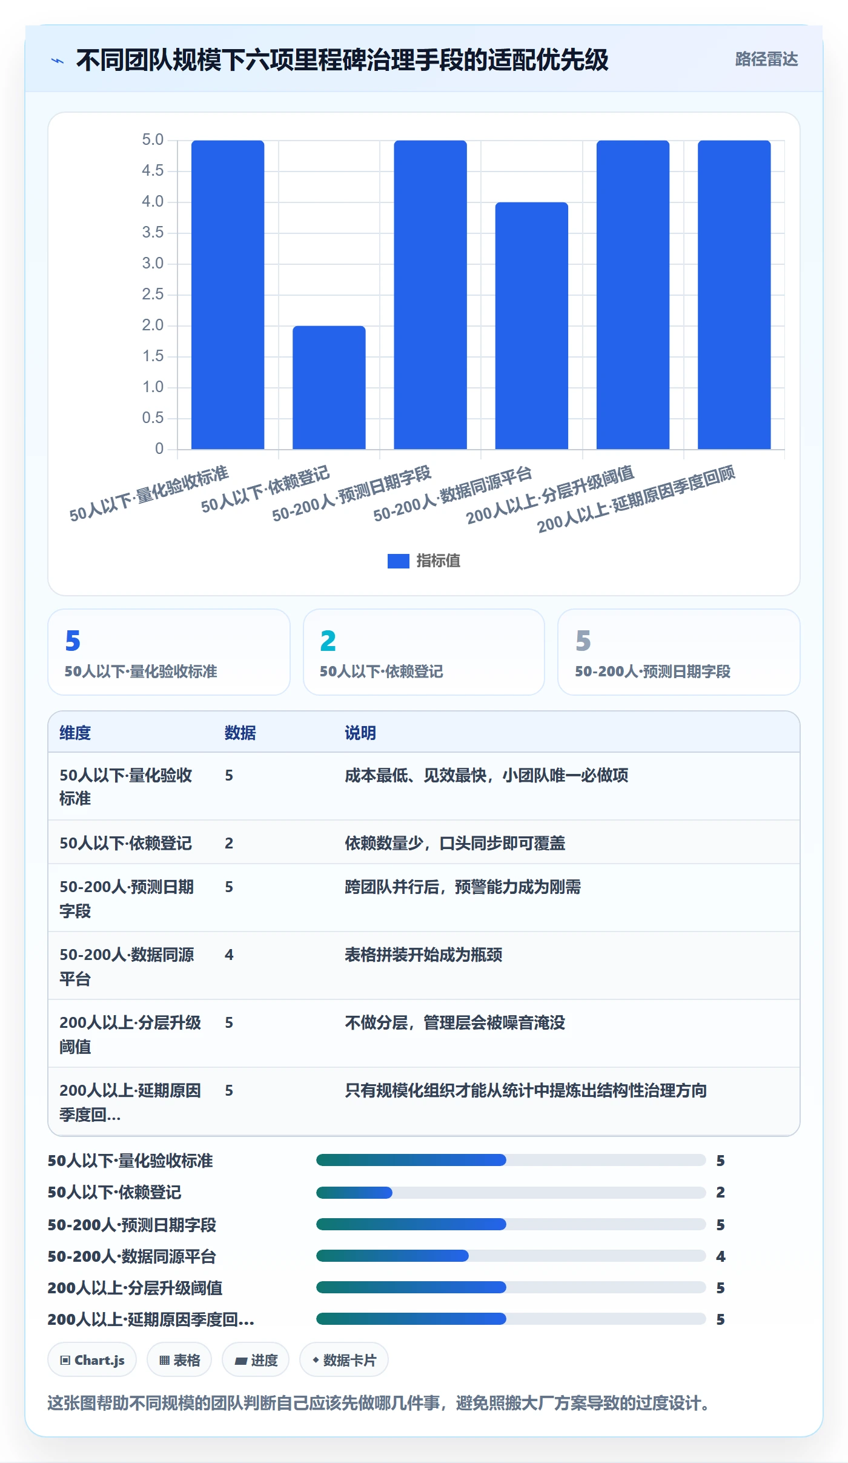The height and width of the screenshot is (1463, 848).
Task: Click progress bar of 50人以下·量化验收标准
Action: (511, 1160)
